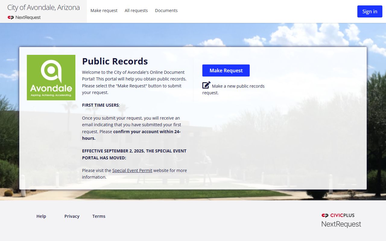Open the Terms footer link
Image resolution: width=386 pixels, height=241 pixels.
[x=99, y=216]
